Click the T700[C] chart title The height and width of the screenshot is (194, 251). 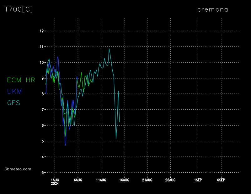19,9
